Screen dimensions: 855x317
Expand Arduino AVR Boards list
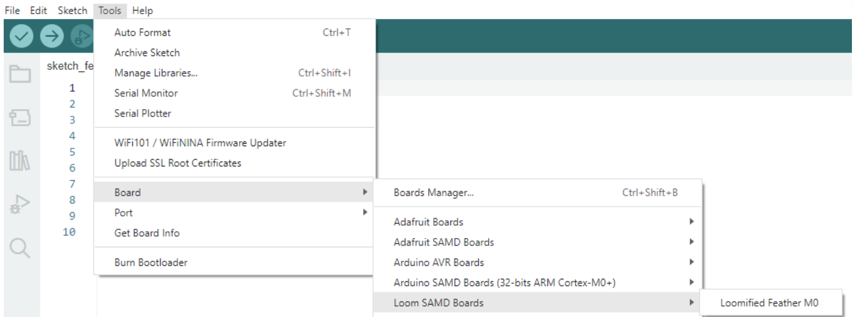(537, 263)
